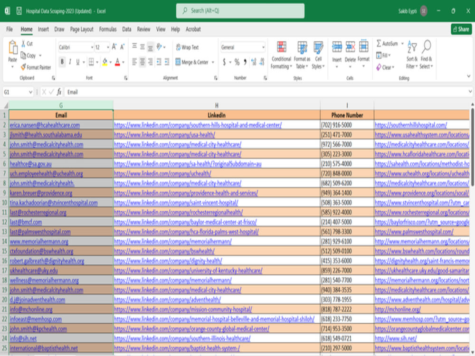Open Find & Select magnifier

[x=426, y=55]
